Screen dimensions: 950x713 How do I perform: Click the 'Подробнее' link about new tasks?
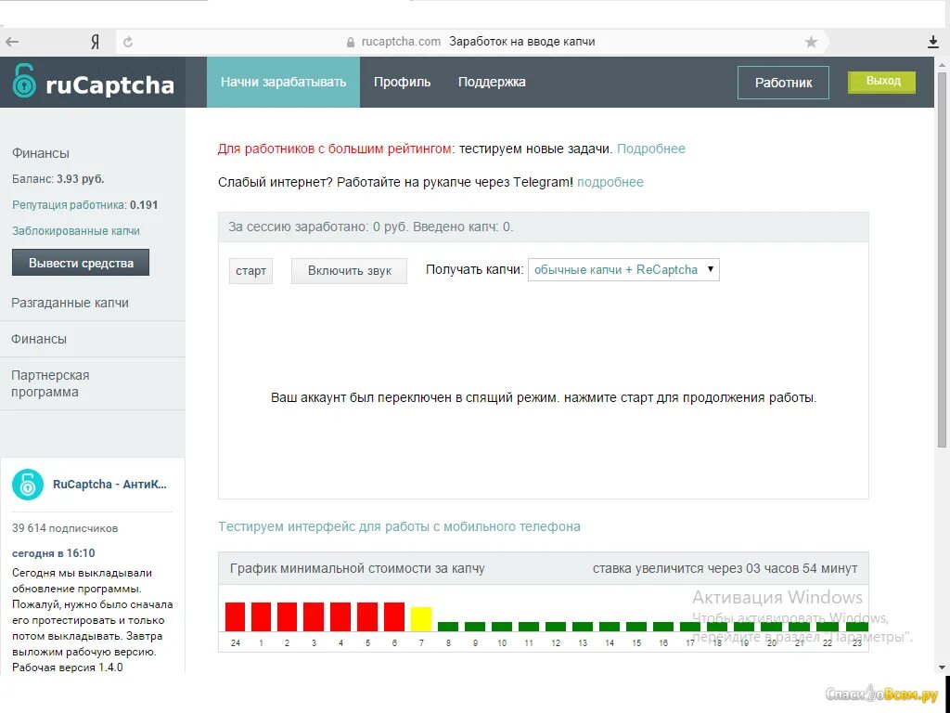[x=650, y=149]
